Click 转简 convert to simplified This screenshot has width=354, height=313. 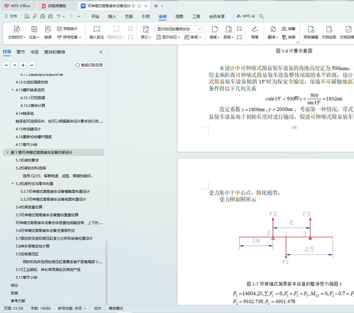pyautogui.click(x=289, y=37)
